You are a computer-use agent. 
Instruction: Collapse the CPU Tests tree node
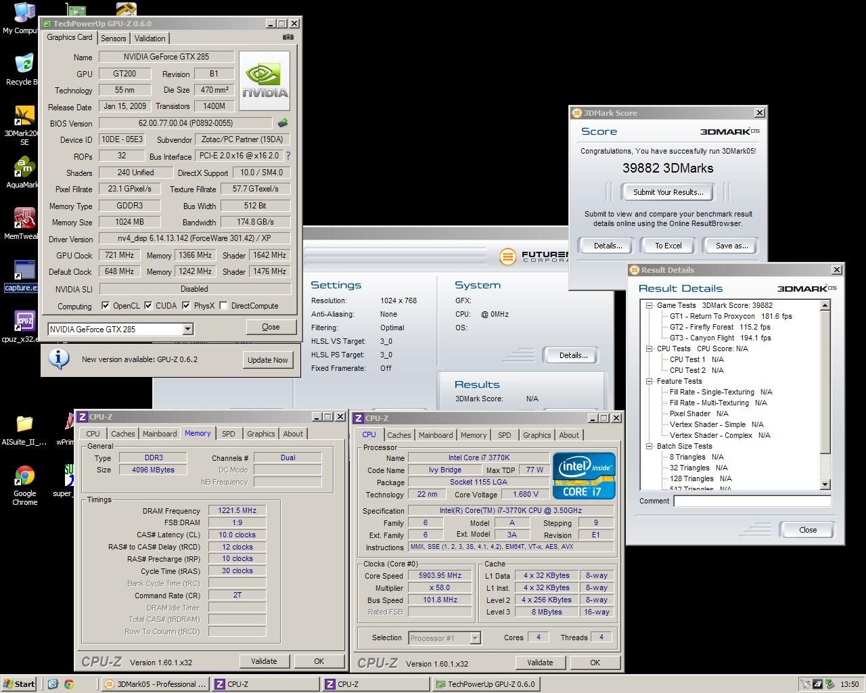coord(649,349)
